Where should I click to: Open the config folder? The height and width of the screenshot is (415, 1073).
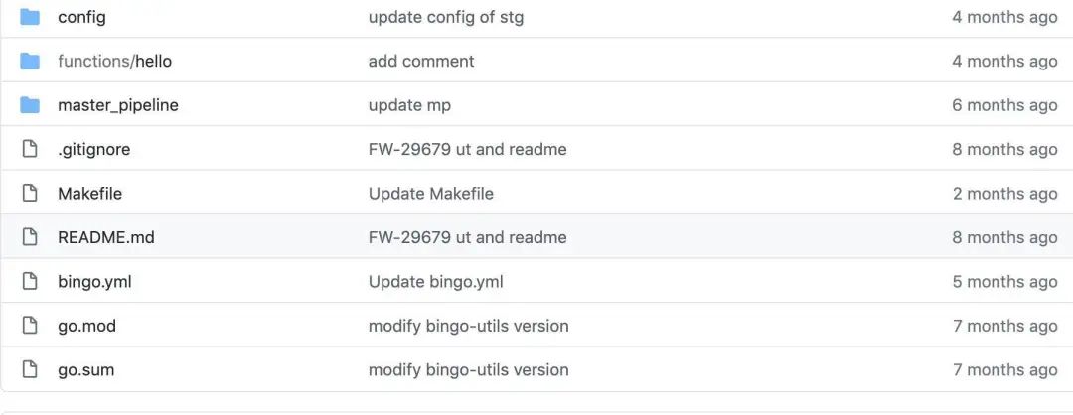point(81,17)
